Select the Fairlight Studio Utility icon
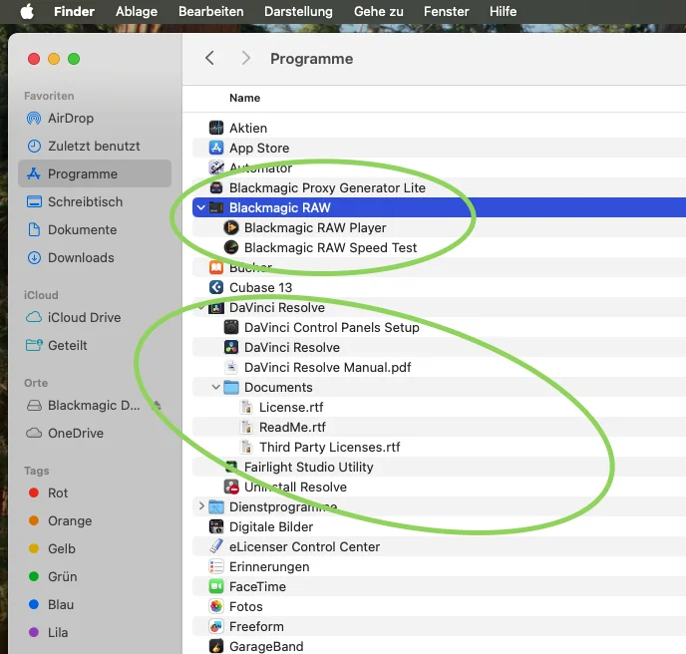Image resolution: width=686 pixels, height=654 pixels. (231, 467)
